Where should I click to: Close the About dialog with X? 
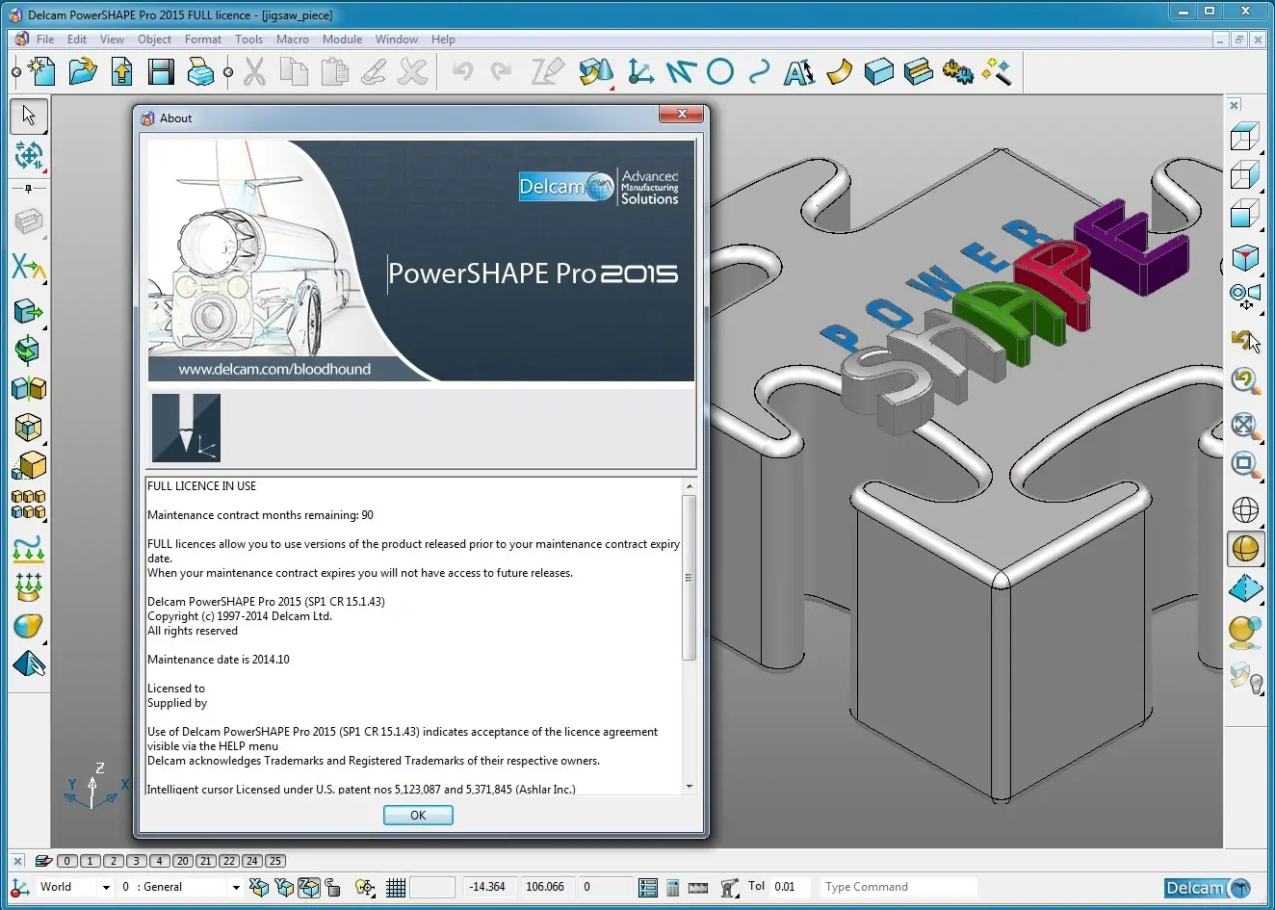click(x=682, y=114)
